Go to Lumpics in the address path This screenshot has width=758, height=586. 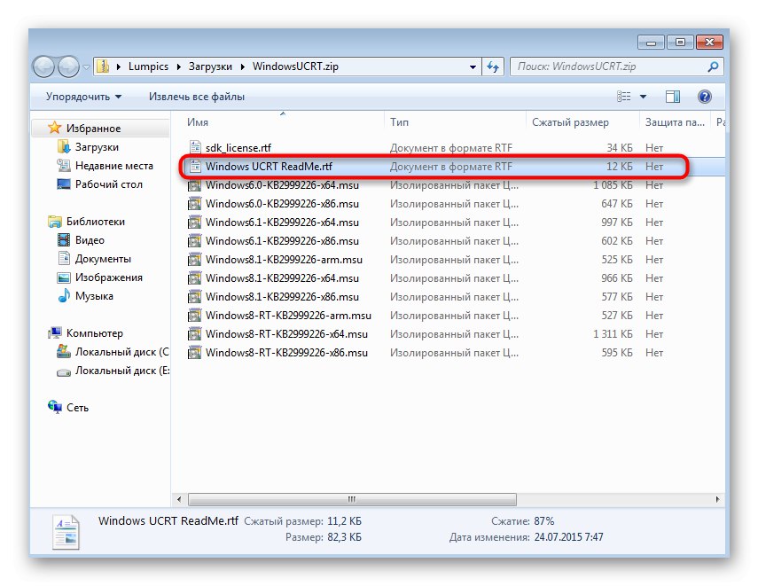coord(148,66)
